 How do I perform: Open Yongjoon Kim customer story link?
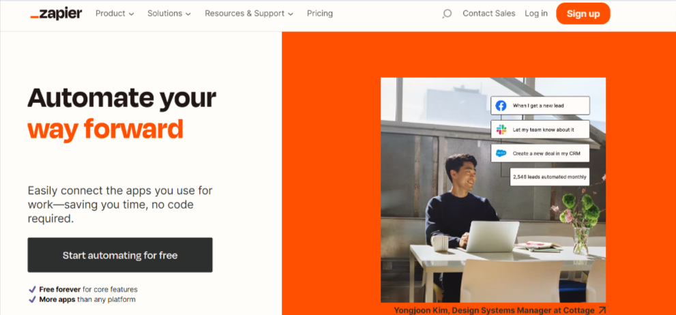(x=495, y=310)
